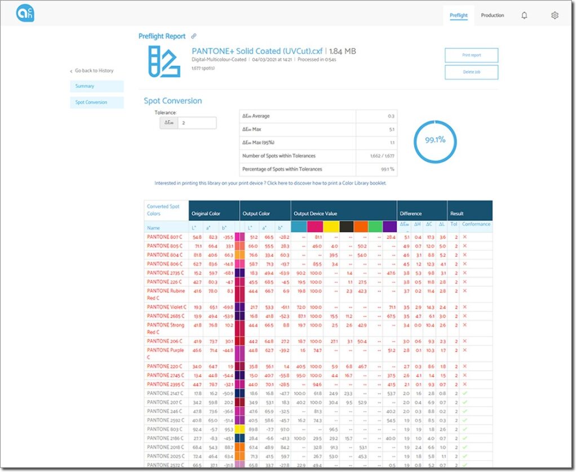Click the app logo in the header
Viewport: 577px width, 472px height.
25,14
